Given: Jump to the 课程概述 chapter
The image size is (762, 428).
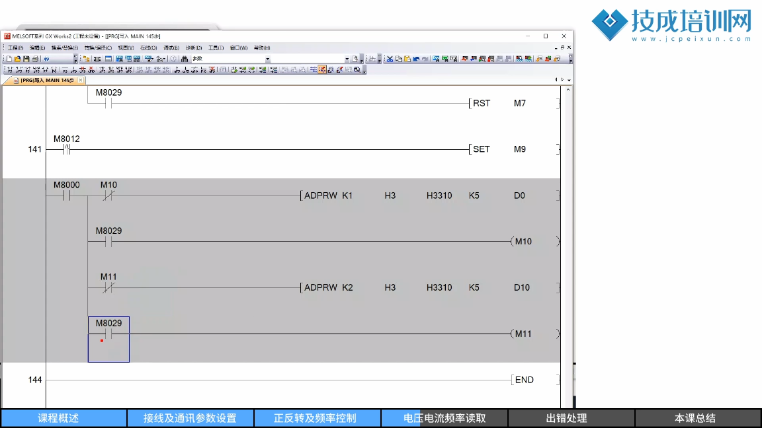Looking at the screenshot, I should (x=63, y=418).
